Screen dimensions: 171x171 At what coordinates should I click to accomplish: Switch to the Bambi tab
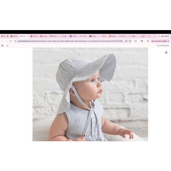[54, 36]
